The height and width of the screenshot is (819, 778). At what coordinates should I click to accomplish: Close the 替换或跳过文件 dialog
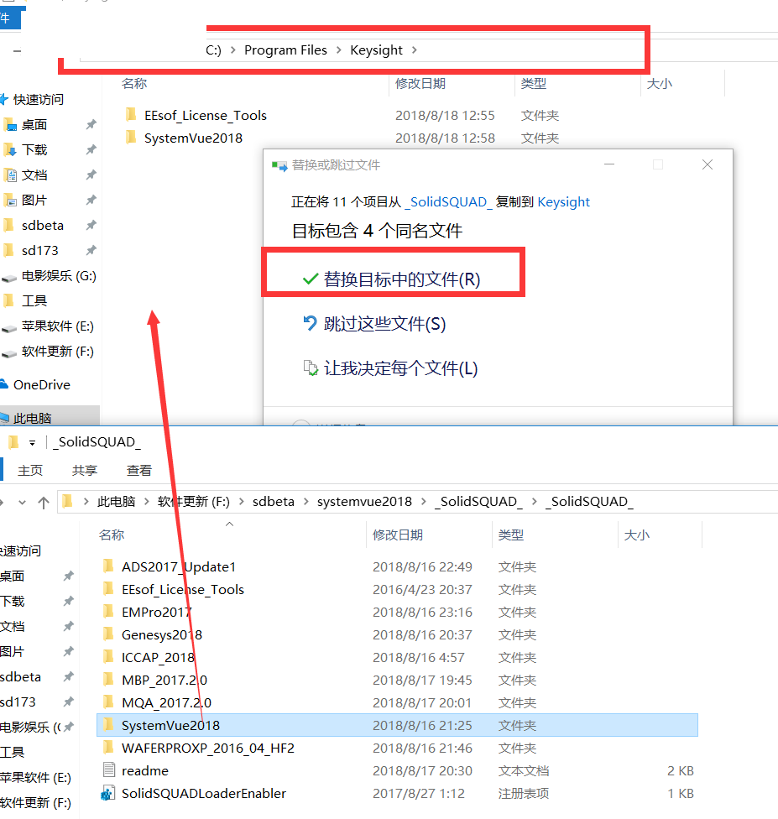[x=708, y=164]
